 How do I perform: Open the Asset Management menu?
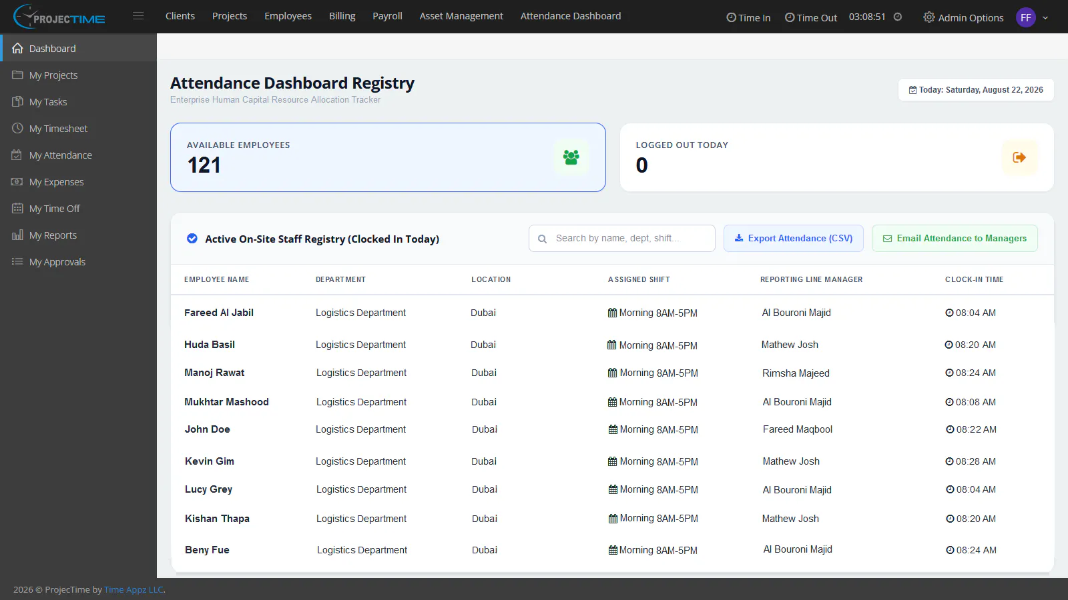pos(461,16)
